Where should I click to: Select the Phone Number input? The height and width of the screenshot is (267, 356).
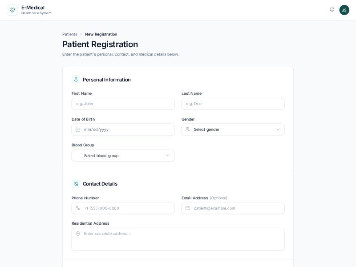pos(127,208)
